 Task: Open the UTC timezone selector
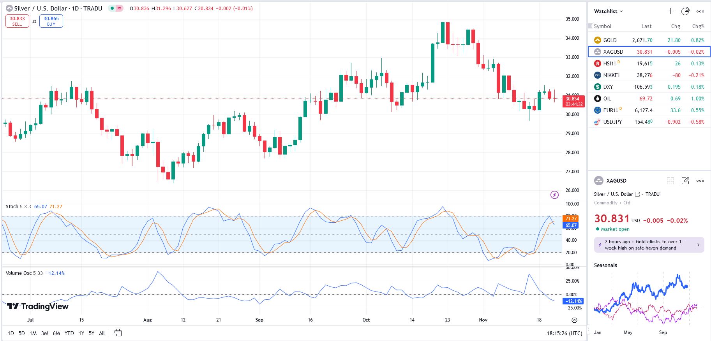[x=565, y=333]
